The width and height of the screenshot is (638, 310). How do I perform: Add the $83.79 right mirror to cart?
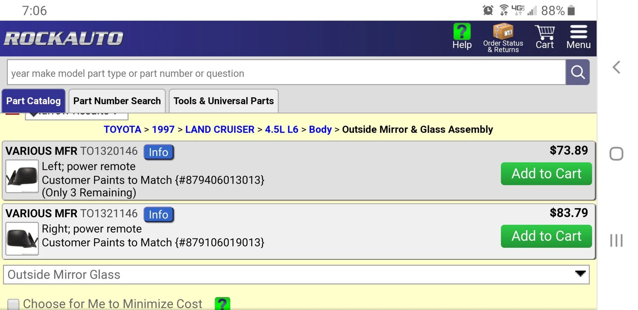(546, 236)
